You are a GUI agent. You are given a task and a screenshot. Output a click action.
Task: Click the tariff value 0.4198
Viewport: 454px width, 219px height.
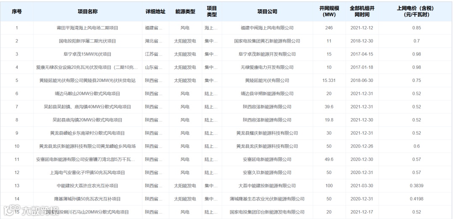417,199
